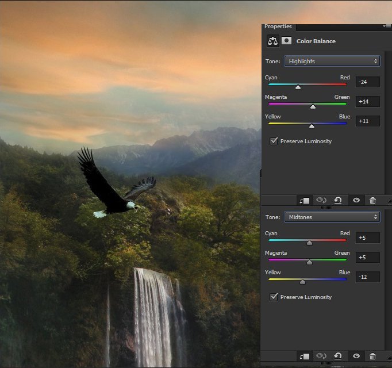
Task: Uncheck Preserve Luminosity in Highlights panel
Action: (274, 141)
